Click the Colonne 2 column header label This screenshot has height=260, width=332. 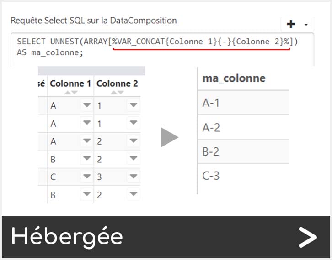(117, 83)
